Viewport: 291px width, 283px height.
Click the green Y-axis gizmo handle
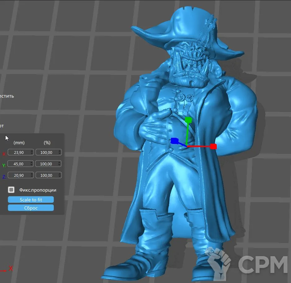coord(188,120)
